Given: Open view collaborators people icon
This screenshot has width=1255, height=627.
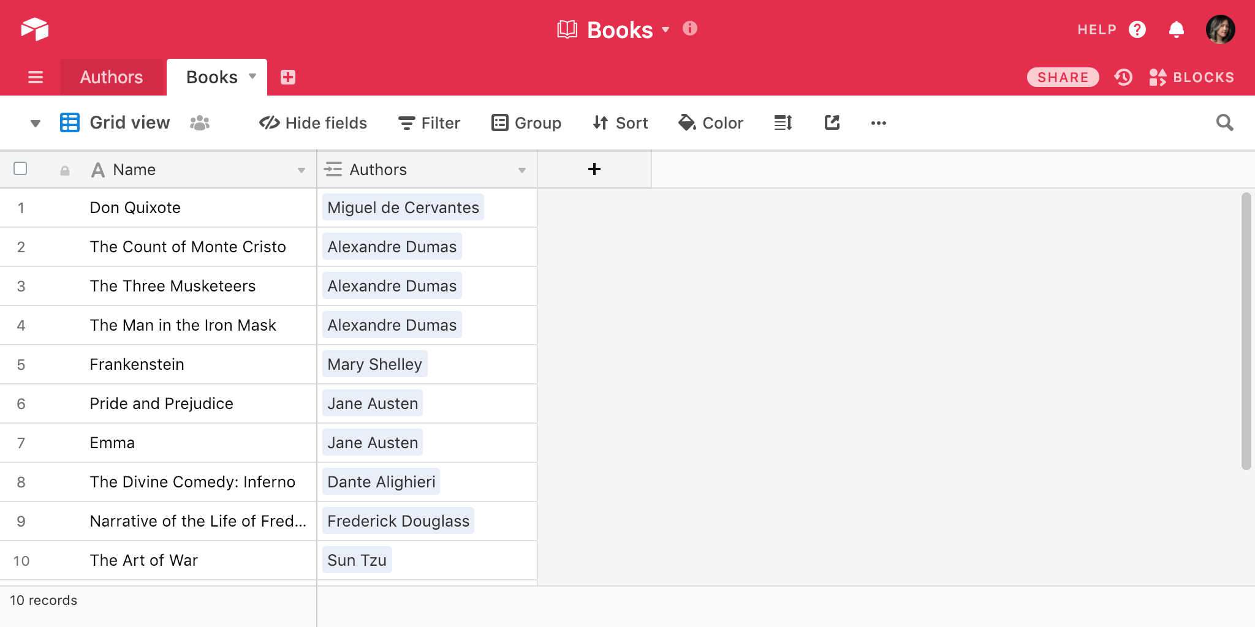Looking at the screenshot, I should point(200,123).
